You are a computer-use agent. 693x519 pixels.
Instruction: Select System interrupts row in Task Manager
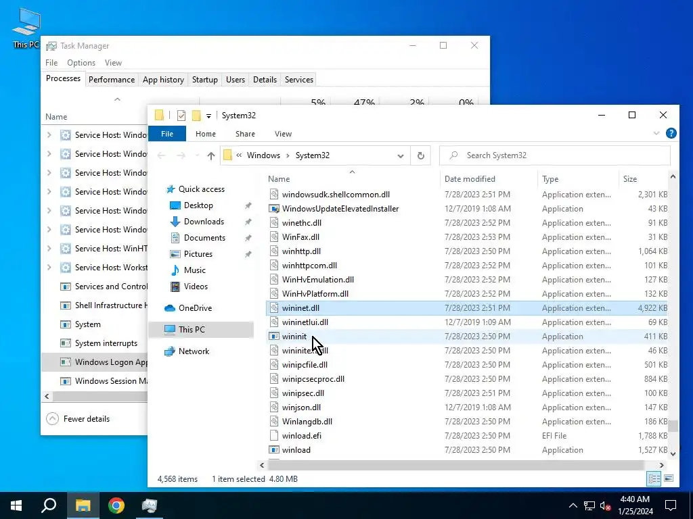95,343
